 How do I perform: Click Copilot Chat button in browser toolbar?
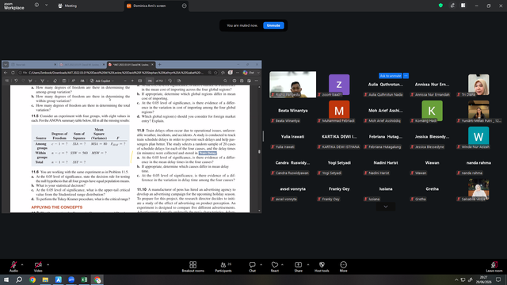pyautogui.click(x=248, y=73)
